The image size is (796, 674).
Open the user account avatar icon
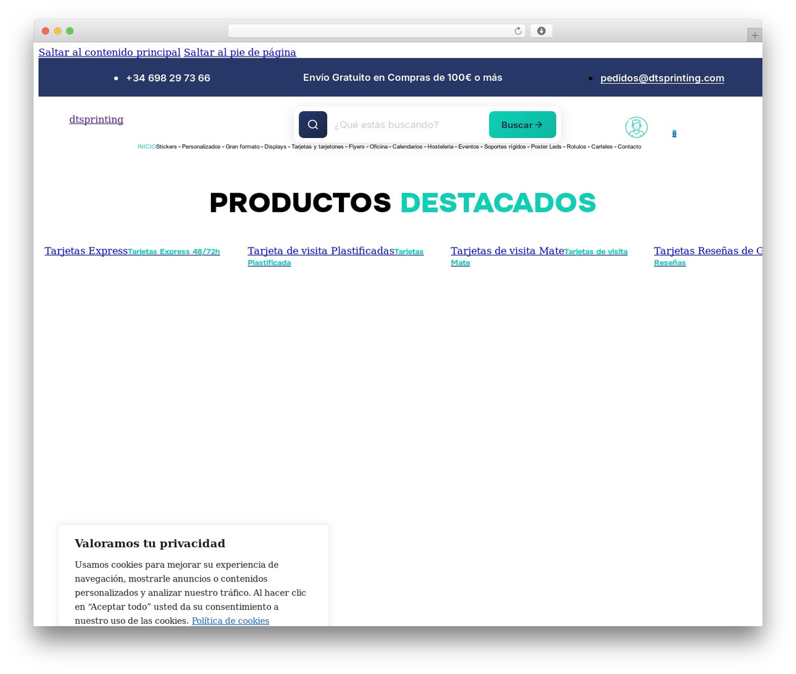click(636, 127)
